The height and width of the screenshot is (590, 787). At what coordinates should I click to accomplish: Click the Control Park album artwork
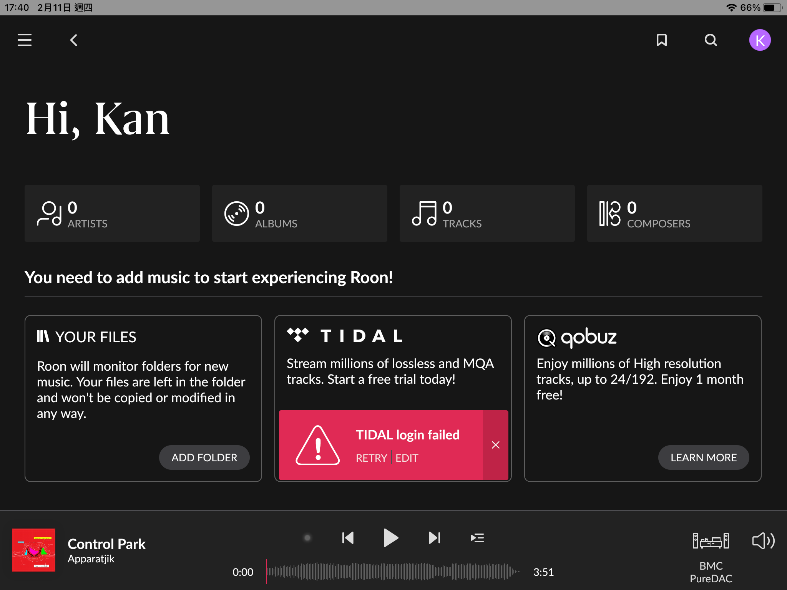[x=34, y=550]
